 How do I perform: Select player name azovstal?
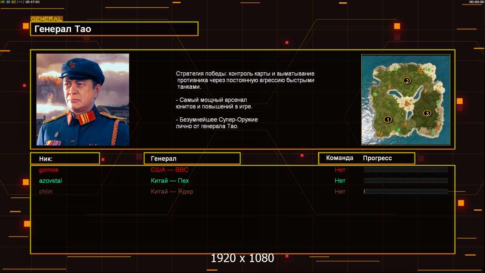click(x=51, y=181)
